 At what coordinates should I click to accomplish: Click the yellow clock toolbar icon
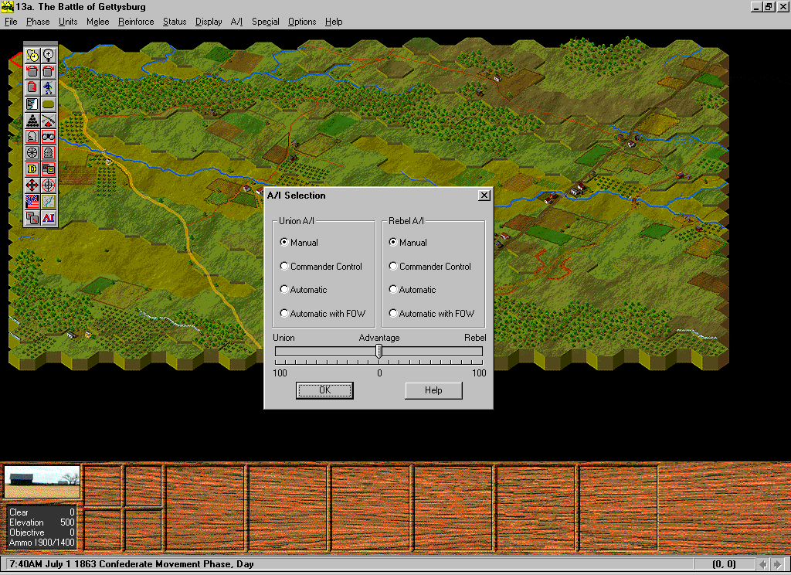[32, 55]
